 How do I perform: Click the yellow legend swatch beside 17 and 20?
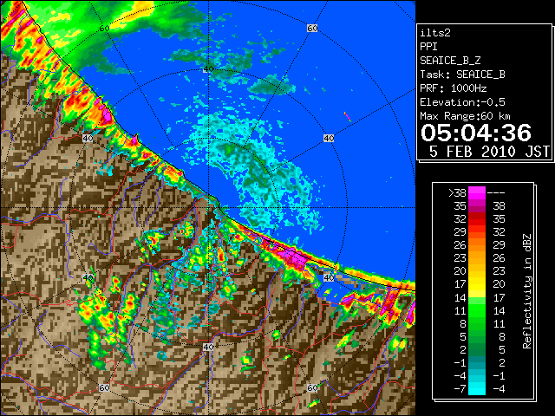pyautogui.click(x=477, y=284)
